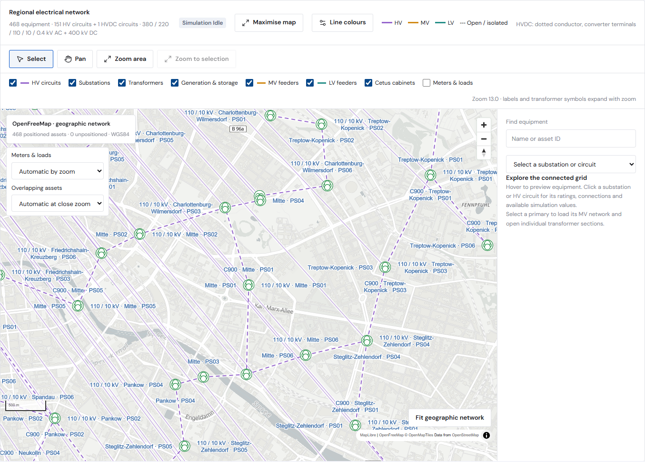This screenshot has width=645, height=462.
Task: Click the Maximise map button
Action: pyautogui.click(x=269, y=22)
